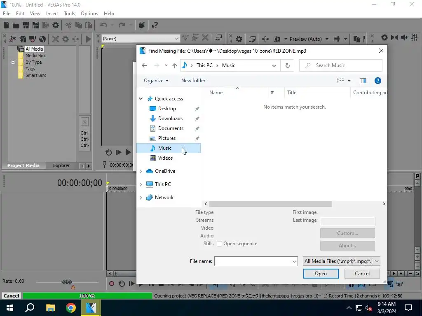Expand the By Type media bin
Image resolution: width=422 pixels, height=316 pixels.
(x=13, y=63)
